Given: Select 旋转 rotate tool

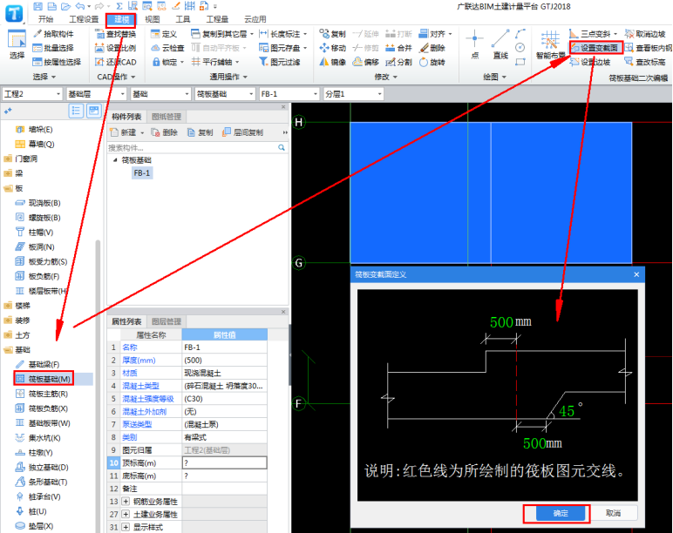Looking at the screenshot, I should [x=432, y=62].
